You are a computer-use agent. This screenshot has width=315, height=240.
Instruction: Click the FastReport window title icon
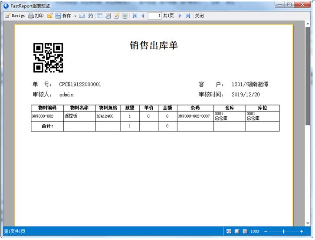click(x=6, y=6)
